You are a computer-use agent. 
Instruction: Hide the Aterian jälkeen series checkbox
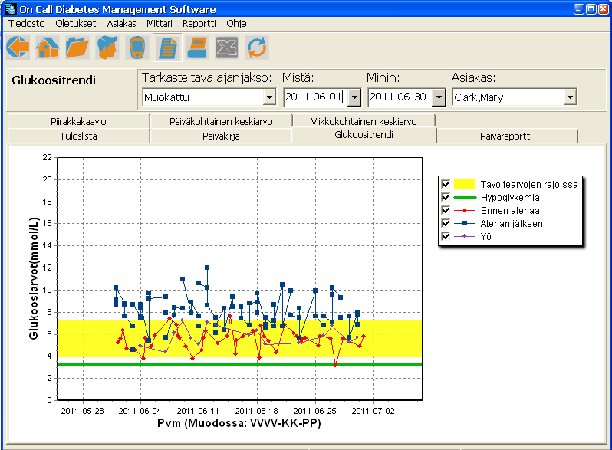click(x=446, y=223)
